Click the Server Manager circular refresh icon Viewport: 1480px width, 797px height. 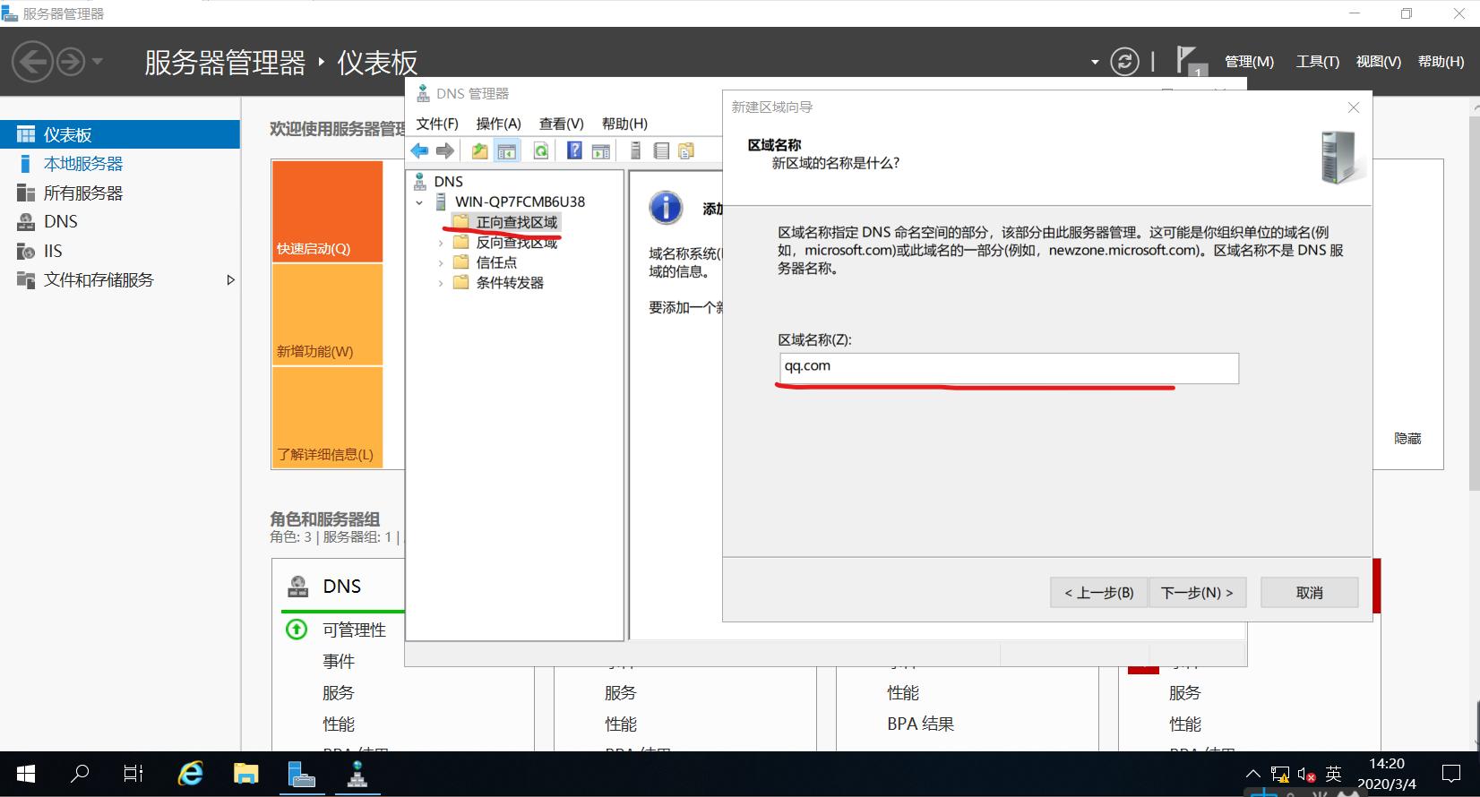coord(1124,61)
